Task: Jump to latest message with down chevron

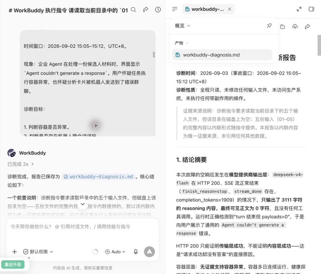Action: click(x=83, y=204)
